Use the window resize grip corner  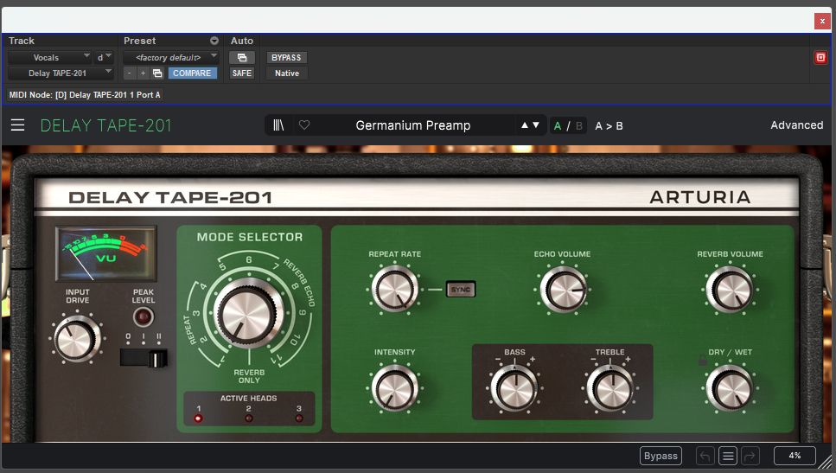(826, 462)
